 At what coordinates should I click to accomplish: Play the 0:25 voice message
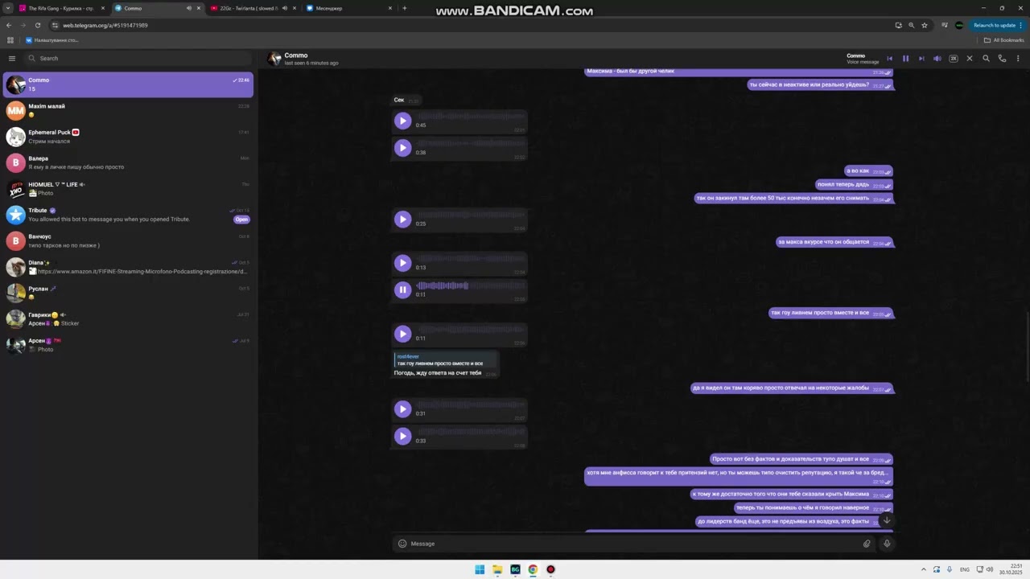pyautogui.click(x=403, y=220)
